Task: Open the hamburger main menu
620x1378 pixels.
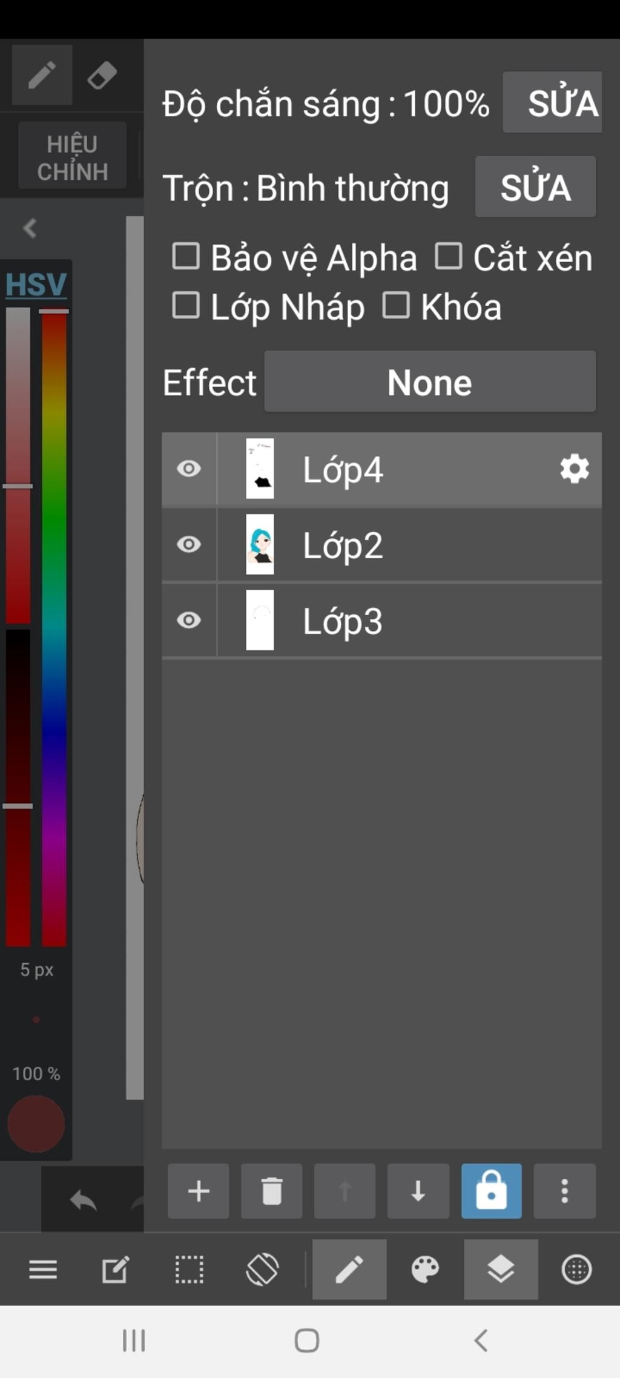Action: (x=43, y=1269)
